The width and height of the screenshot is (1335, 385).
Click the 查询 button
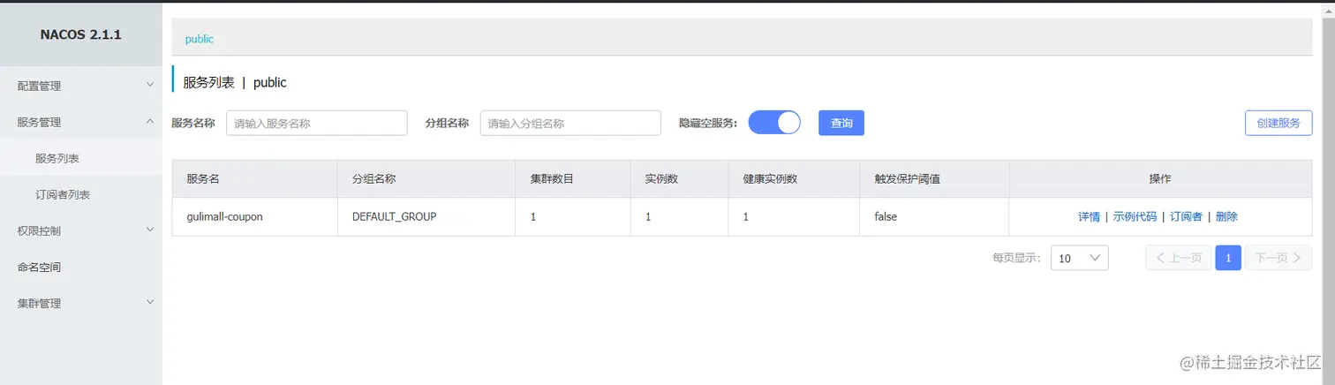841,123
